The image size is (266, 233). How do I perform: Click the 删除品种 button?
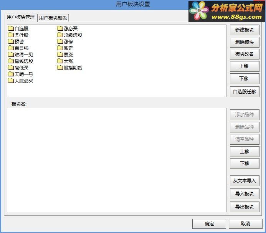pos(245,127)
